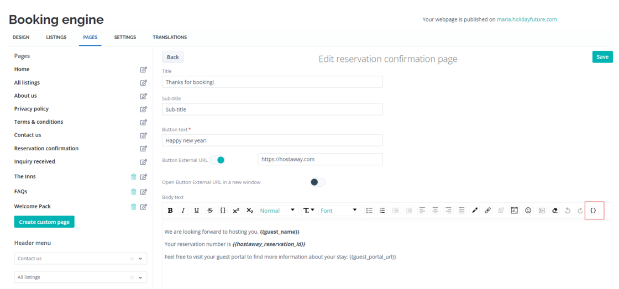Insert an emoji with the smiley icon

[x=528, y=211]
